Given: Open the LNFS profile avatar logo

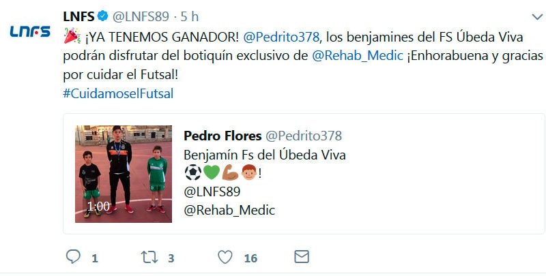Looking at the screenshot, I should point(30,31).
